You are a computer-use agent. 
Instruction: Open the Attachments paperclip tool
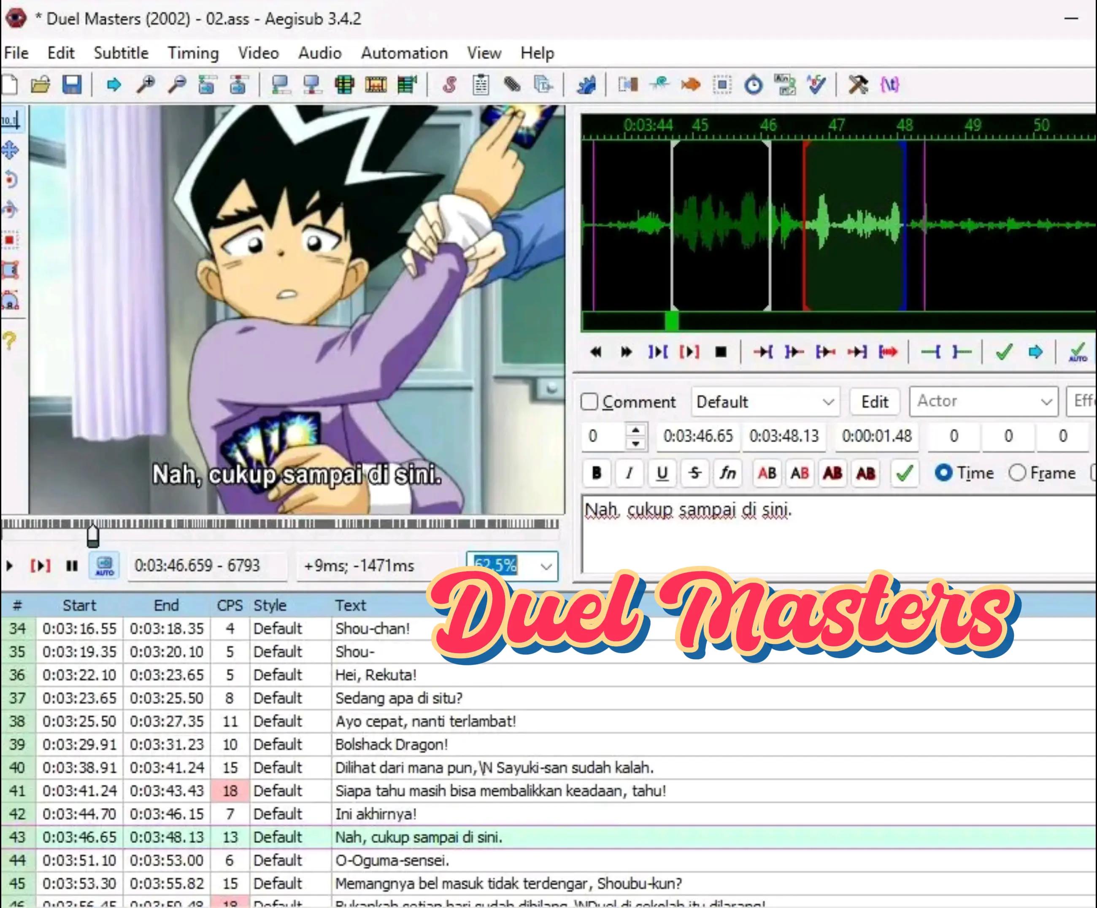point(512,85)
